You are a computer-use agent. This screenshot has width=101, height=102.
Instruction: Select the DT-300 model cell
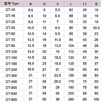click(x=11, y=76)
